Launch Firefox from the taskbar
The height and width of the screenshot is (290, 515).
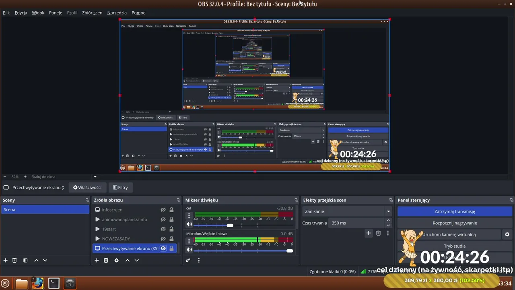click(x=38, y=283)
